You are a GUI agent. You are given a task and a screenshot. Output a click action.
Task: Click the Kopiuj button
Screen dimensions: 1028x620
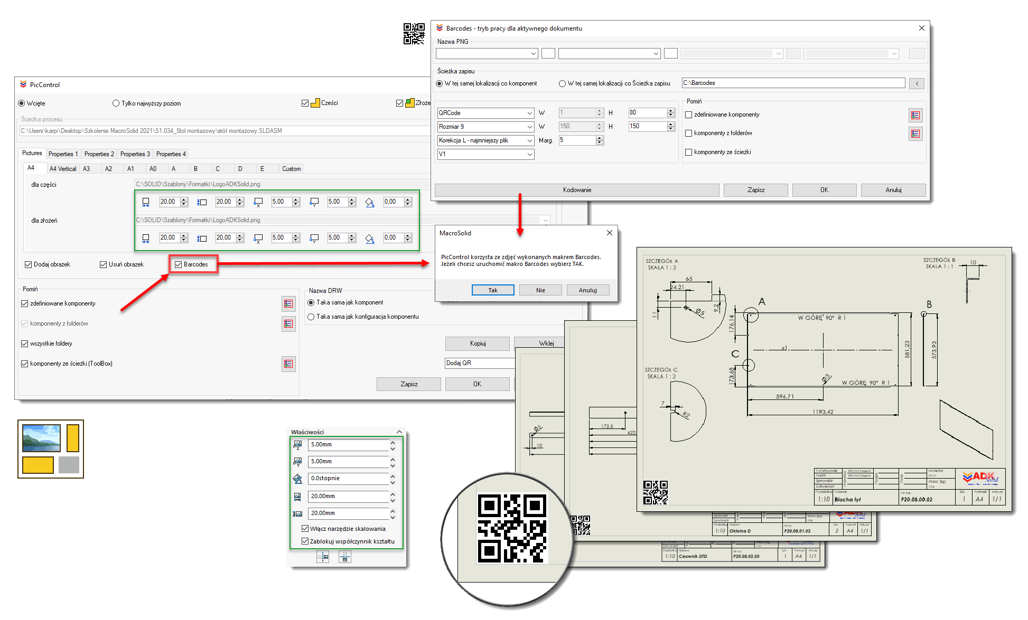(x=478, y=344)
